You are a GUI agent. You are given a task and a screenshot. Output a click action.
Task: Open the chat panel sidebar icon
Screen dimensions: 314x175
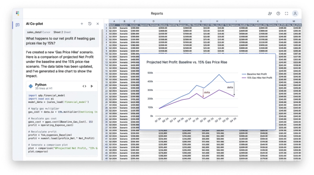tap(17, 25)
